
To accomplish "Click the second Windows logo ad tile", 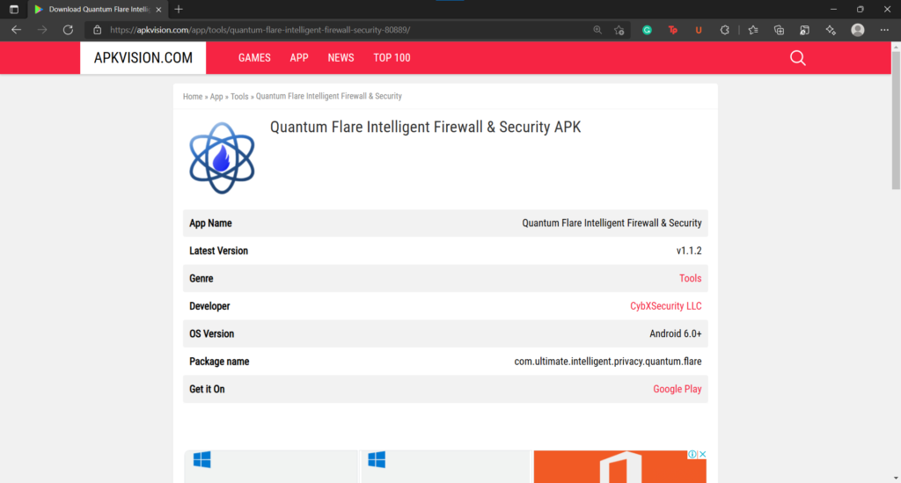I will pos(444,466).
